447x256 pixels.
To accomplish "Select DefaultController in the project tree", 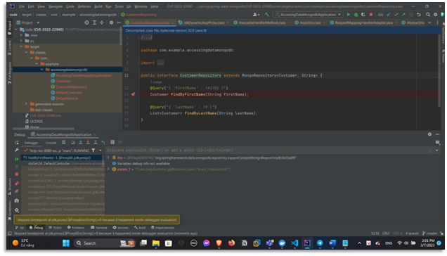I will point(69,92).
